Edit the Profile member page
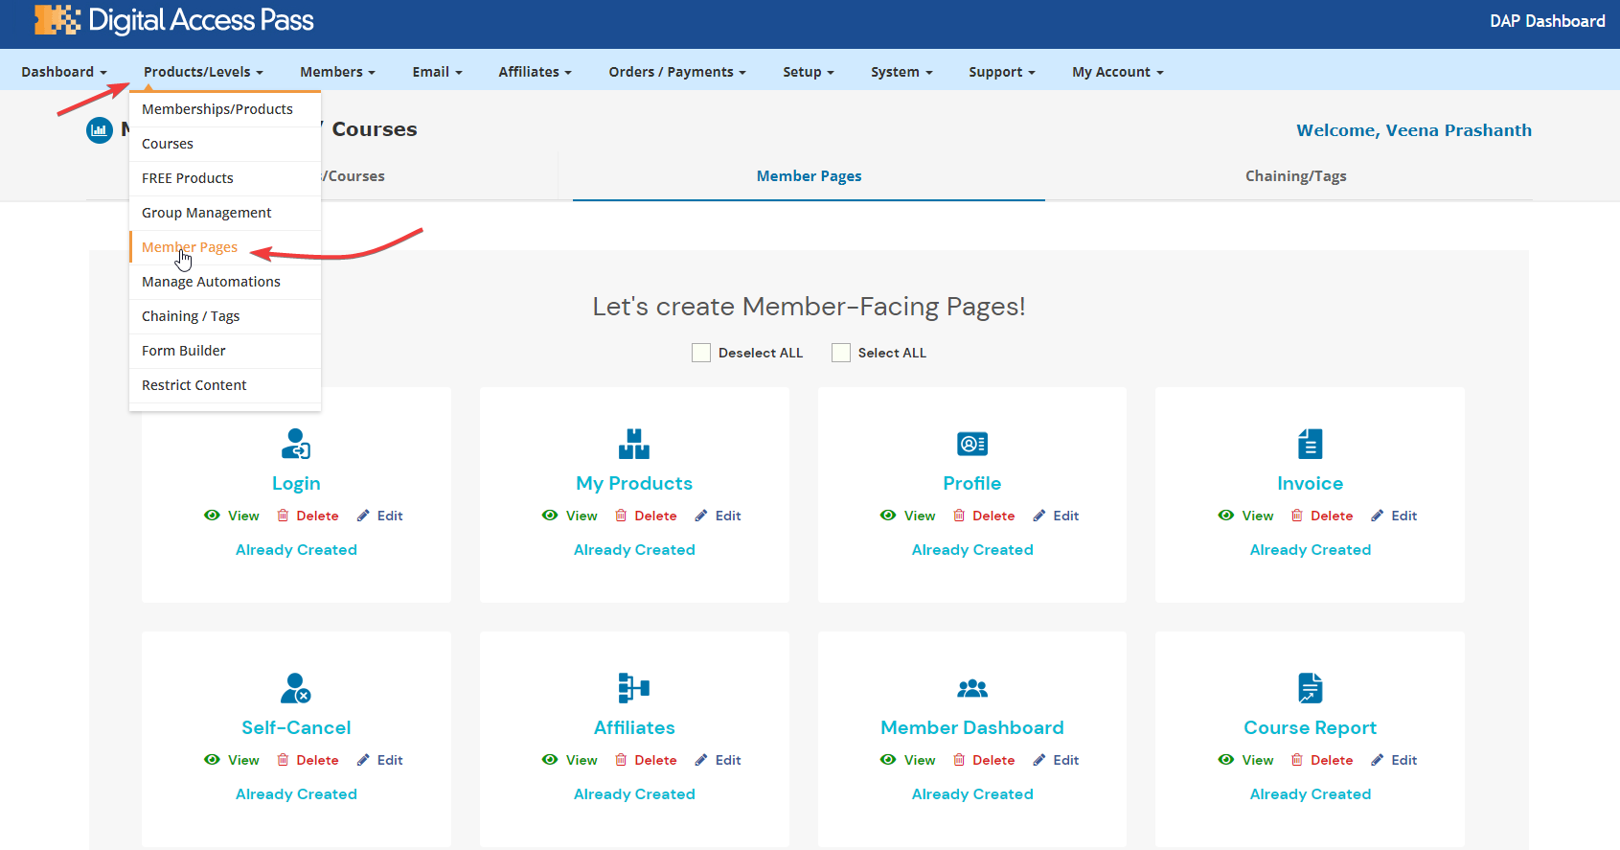The image size is (1620, 850). pos(1056,516)
